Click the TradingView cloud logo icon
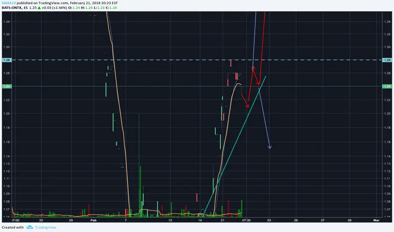Image resolution: width=394 pixels, height=232 pixels. 30,227
